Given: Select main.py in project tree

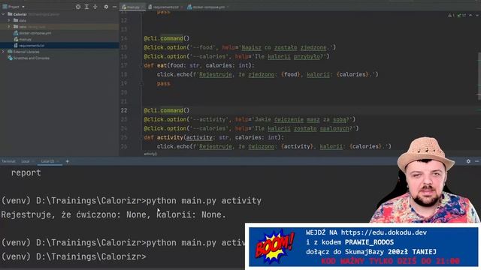Looking at the screenshot, I should (x=25, y=39).
